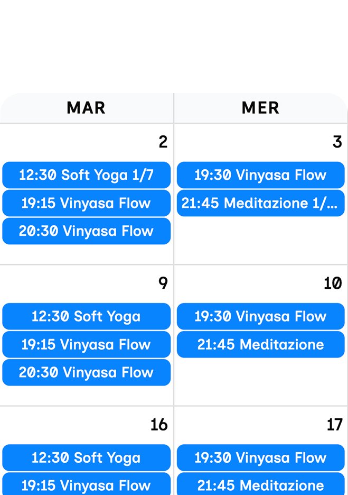Click the empty area of day cell 3
348x495 pixels.
point(260,238)
